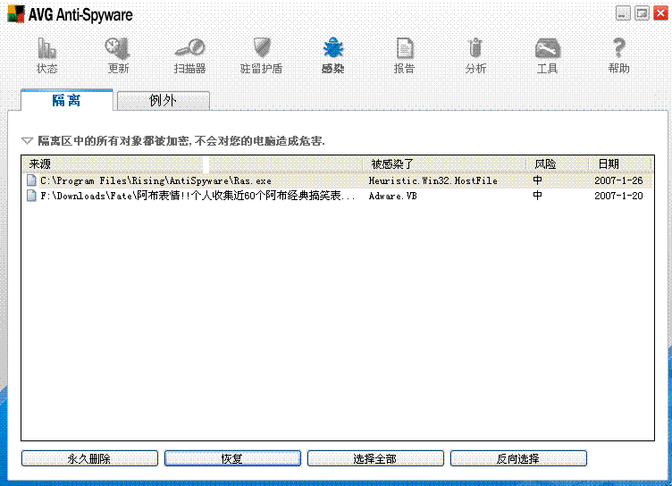The width and height of the screenshot is (672, 486).
Task: Select the F:\Downloads\Fate\阿布表情 row
Action: [338, 196]
